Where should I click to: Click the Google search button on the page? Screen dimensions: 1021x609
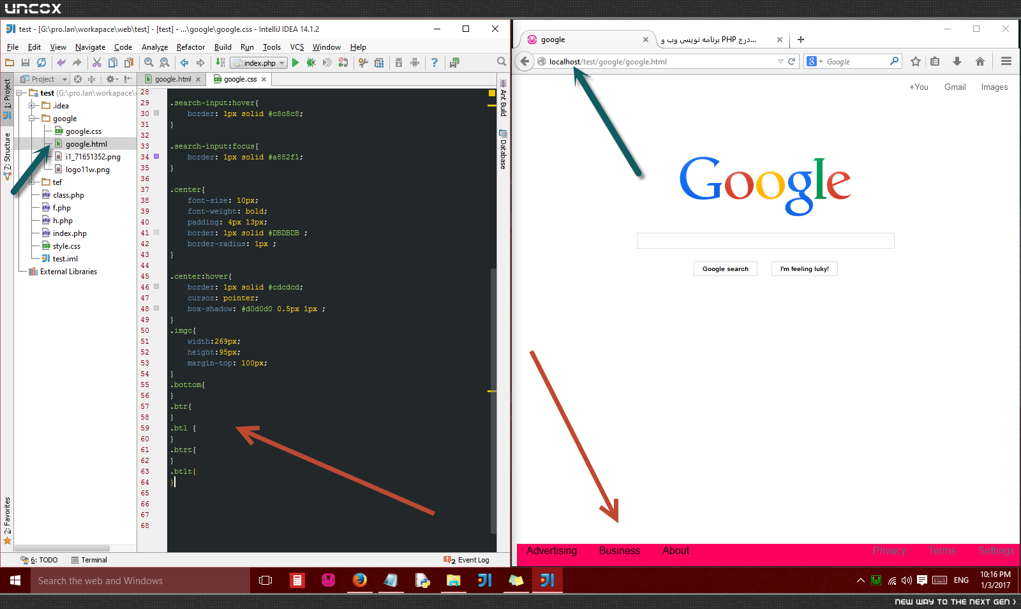[726, 269]
